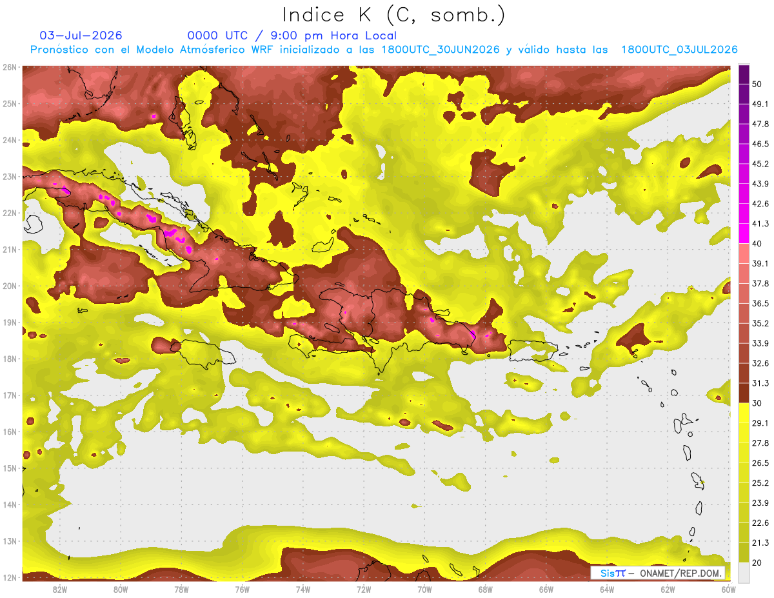The image size is (774, 598).
Task: Click the dark brown swatch between 30 and 31.3
Action: pyautogui.click(x=744, y=393)
